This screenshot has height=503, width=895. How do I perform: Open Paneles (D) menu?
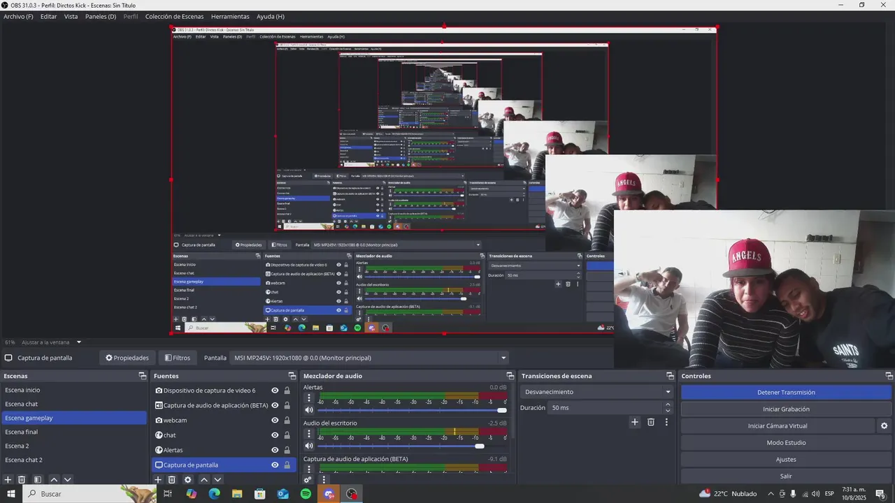(101, 16)
